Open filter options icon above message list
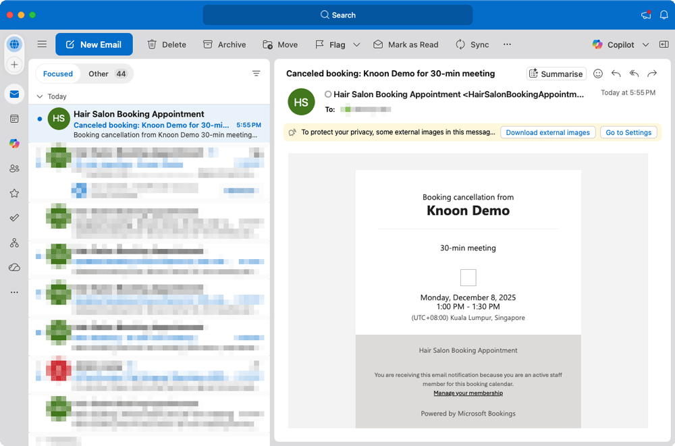 point(256,74)
